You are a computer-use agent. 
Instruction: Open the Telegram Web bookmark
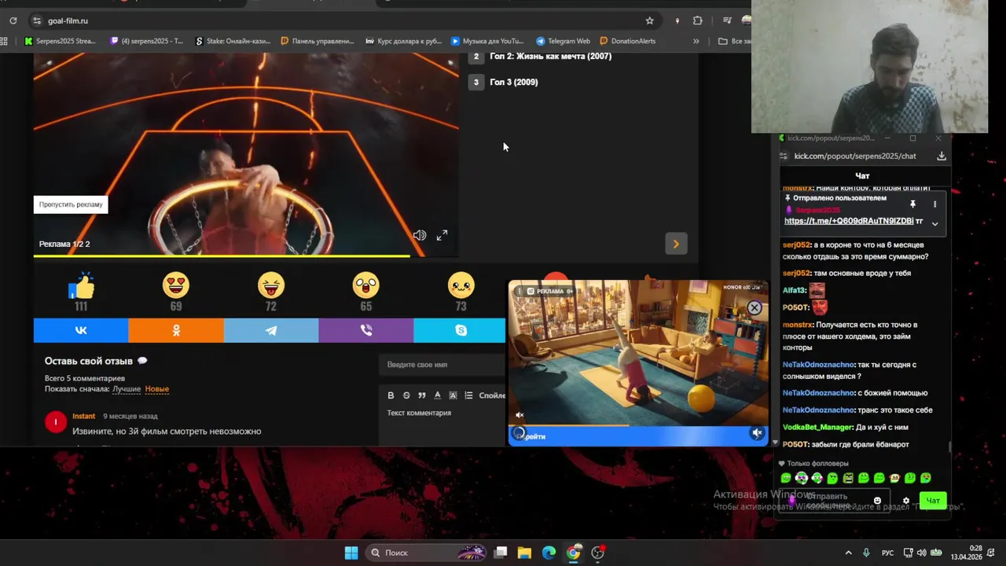[563, 41]
